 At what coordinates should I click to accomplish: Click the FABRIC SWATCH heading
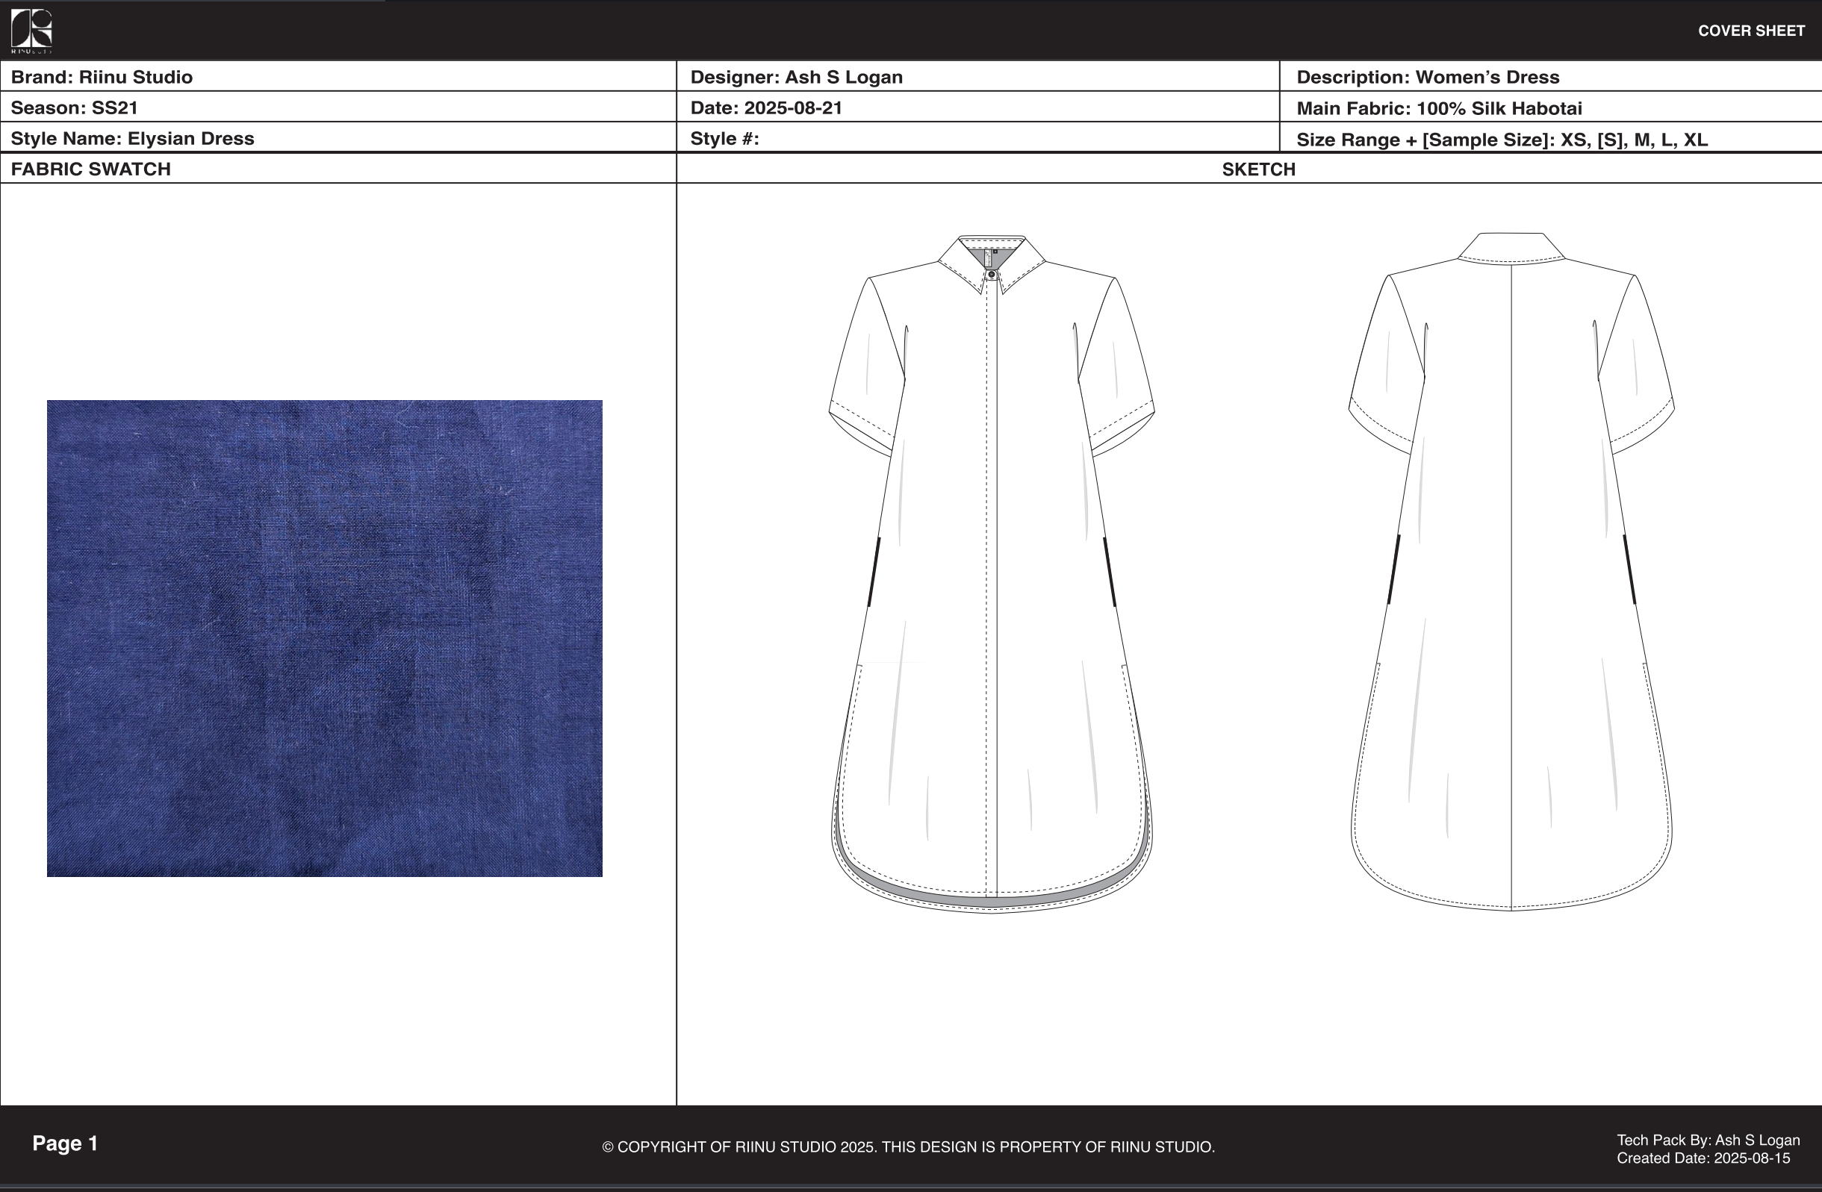click(90, 169)
